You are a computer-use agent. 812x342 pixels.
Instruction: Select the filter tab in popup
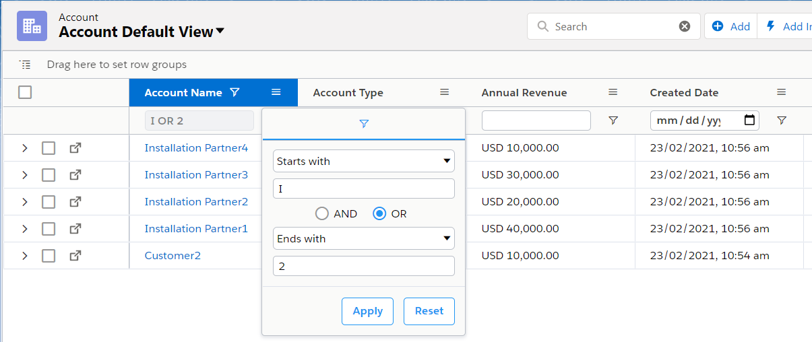point(363,124)
